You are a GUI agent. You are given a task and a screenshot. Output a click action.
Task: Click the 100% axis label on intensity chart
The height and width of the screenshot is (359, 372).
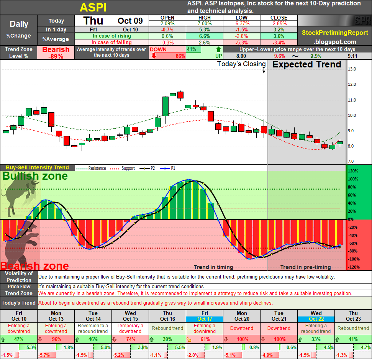pyautogui.click(x=353, y=179)
